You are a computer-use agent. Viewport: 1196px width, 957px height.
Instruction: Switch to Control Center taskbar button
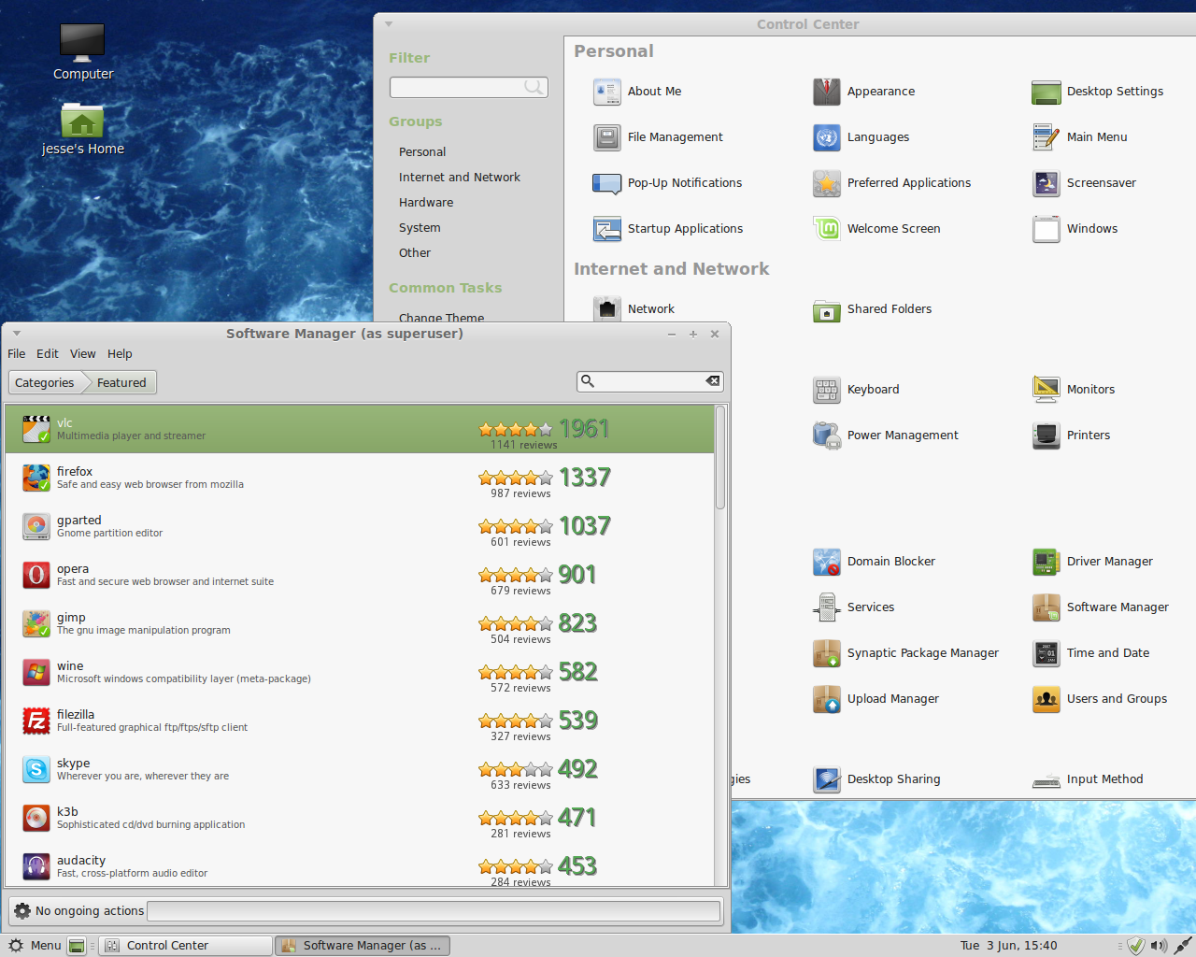(x=187, y=946)
